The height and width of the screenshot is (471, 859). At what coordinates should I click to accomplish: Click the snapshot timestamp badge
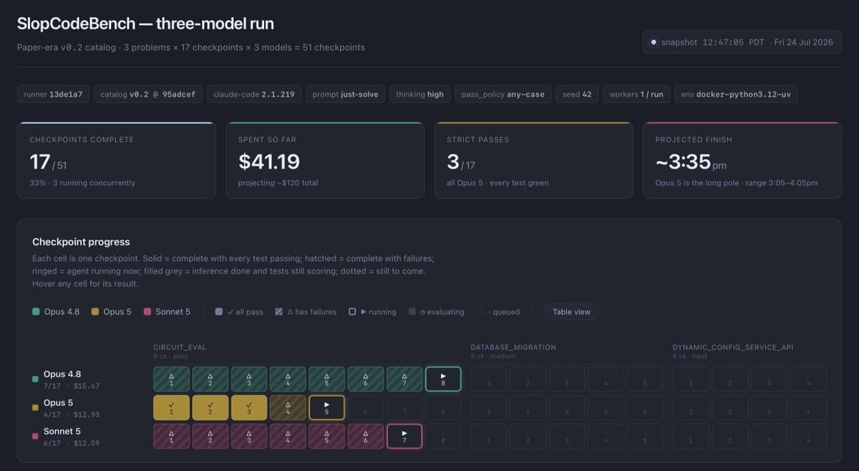coord(742,42)
